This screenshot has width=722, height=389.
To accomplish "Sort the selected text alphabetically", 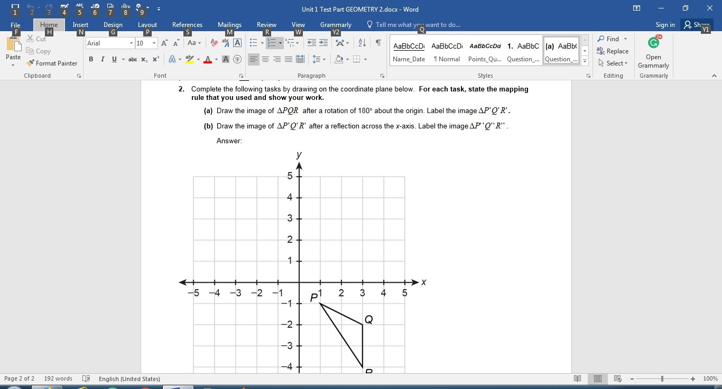I will click(x=362, y=43).
